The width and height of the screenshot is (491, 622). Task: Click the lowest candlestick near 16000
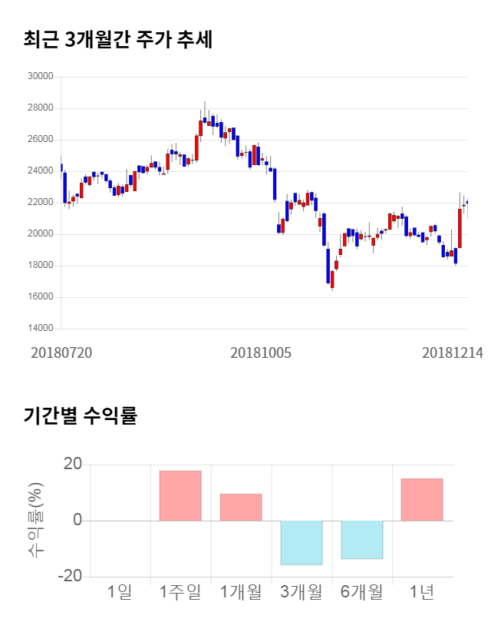332,278
